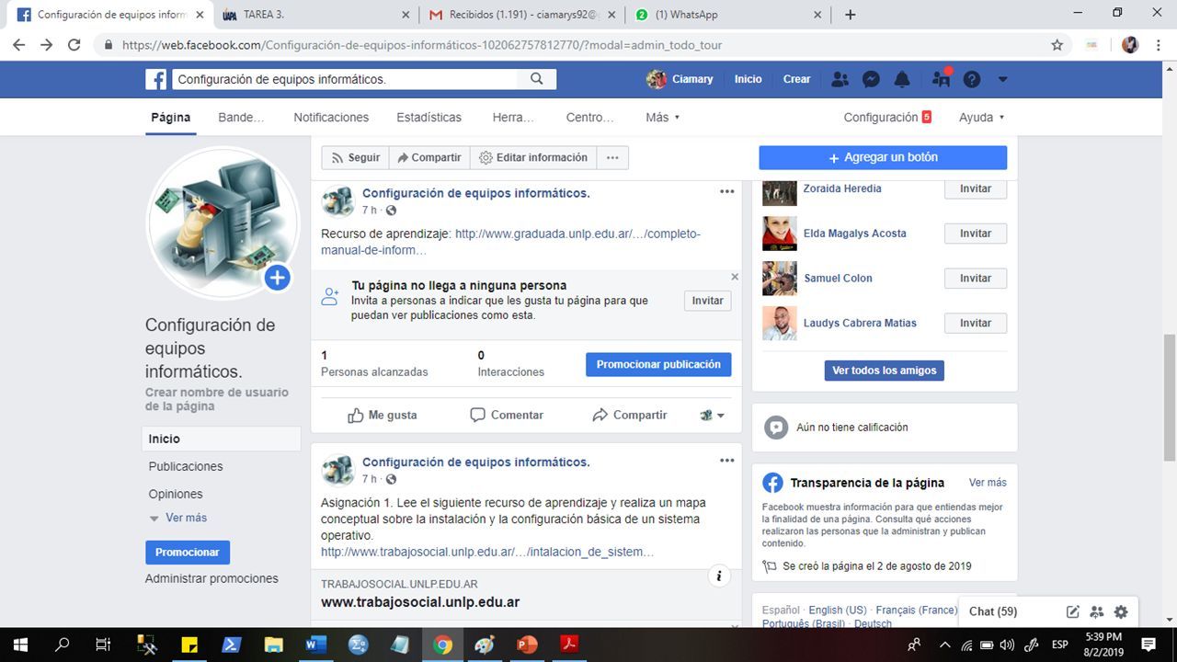Click the compose new message icon in Chat
This screenshot has width=1177, height=662.
1072,611
